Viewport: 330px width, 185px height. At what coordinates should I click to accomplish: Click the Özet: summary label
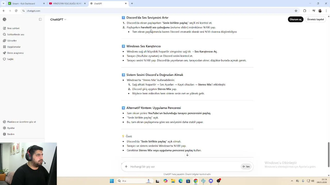(x=129, y=136)
